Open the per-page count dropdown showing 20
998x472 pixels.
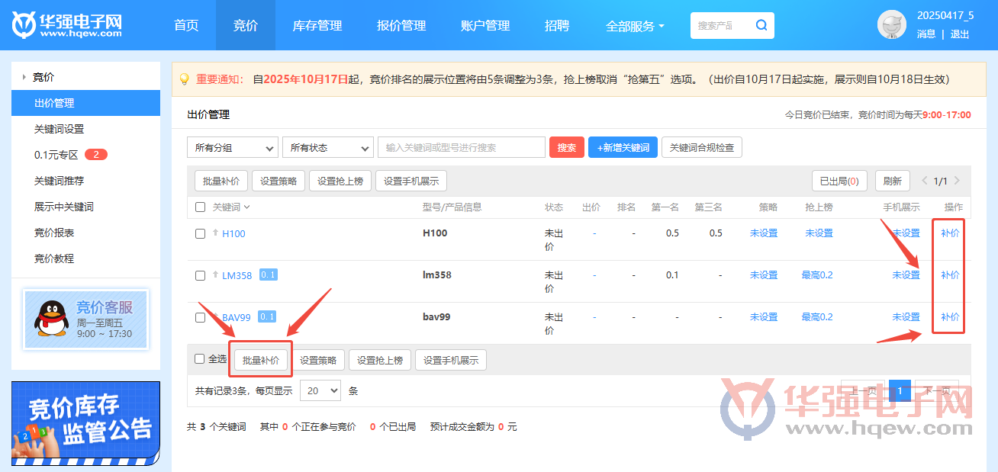[x=320, y=391]
